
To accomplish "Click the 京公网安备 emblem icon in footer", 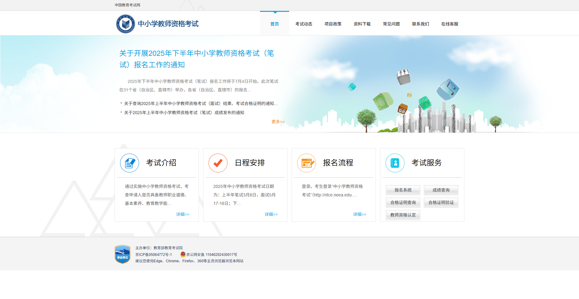I will (x=183, y=254).
